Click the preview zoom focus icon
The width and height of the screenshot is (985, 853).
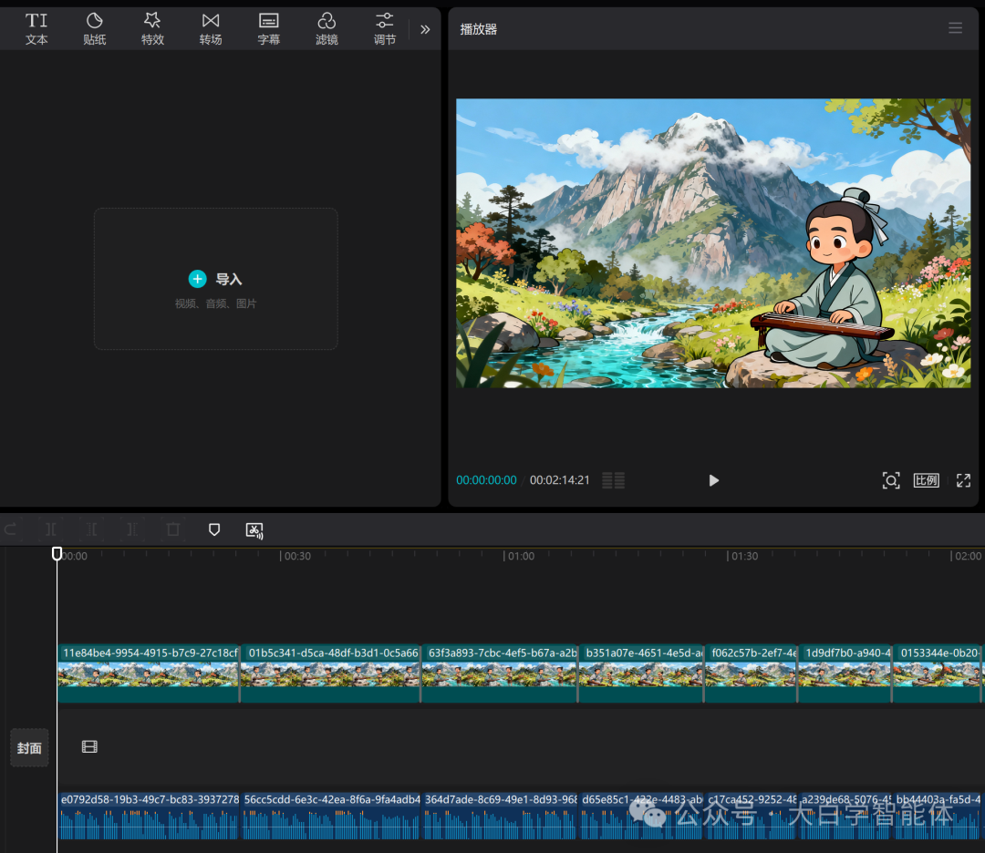891,481
